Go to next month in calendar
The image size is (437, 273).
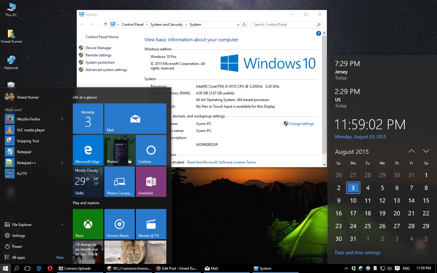[x=426, y=151]
